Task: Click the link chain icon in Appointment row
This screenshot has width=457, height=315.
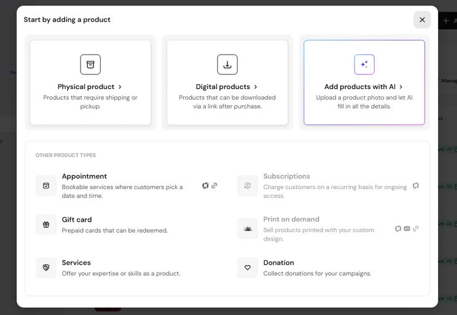Action: [214, 185]
